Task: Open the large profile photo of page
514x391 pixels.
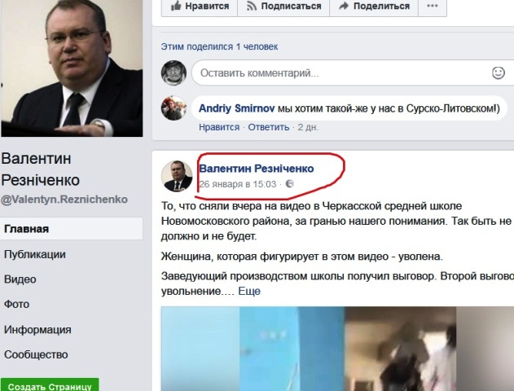Action: coord(72,68)
